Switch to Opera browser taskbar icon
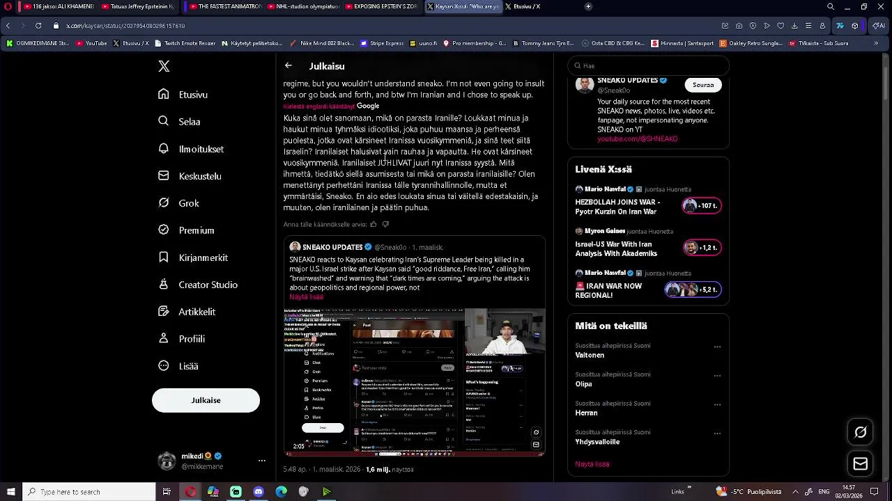 point(190,492)
